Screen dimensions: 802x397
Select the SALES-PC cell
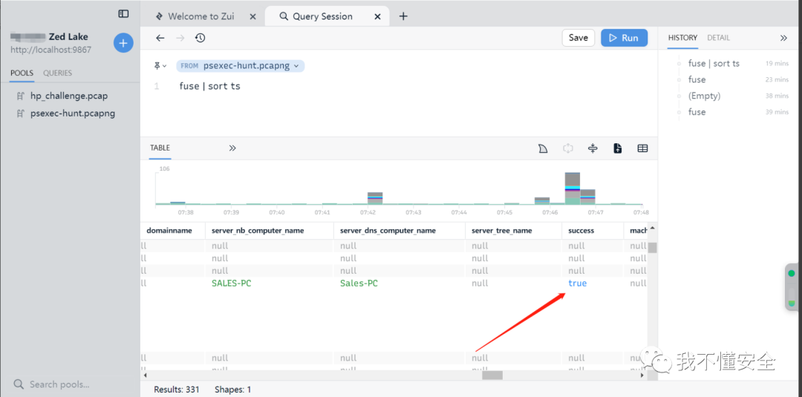tap(231, 283)
